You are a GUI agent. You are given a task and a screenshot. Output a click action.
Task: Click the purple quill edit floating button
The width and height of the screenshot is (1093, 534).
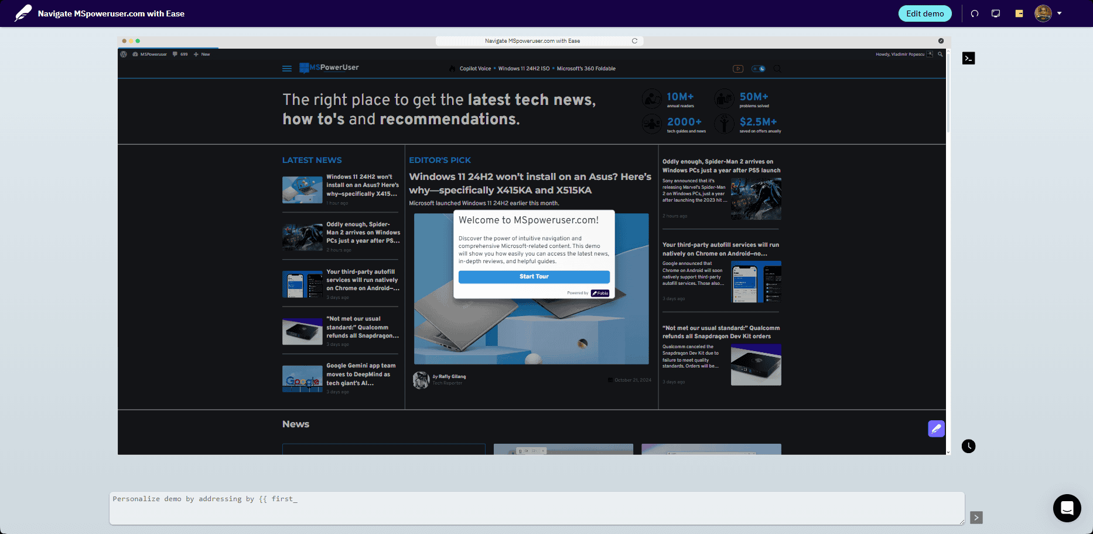[937, 428]
